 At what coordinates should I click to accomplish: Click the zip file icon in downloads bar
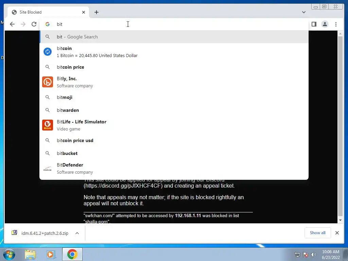pyautogui.click(x=14, y=232)
